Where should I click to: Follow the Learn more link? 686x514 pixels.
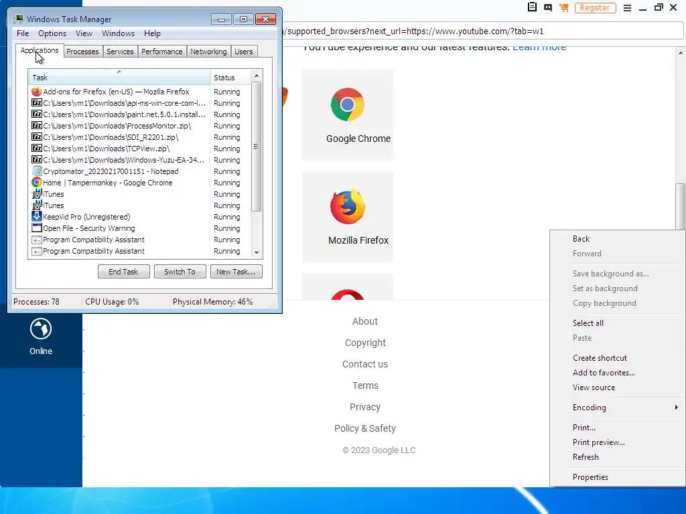click(x=539, y=48)
